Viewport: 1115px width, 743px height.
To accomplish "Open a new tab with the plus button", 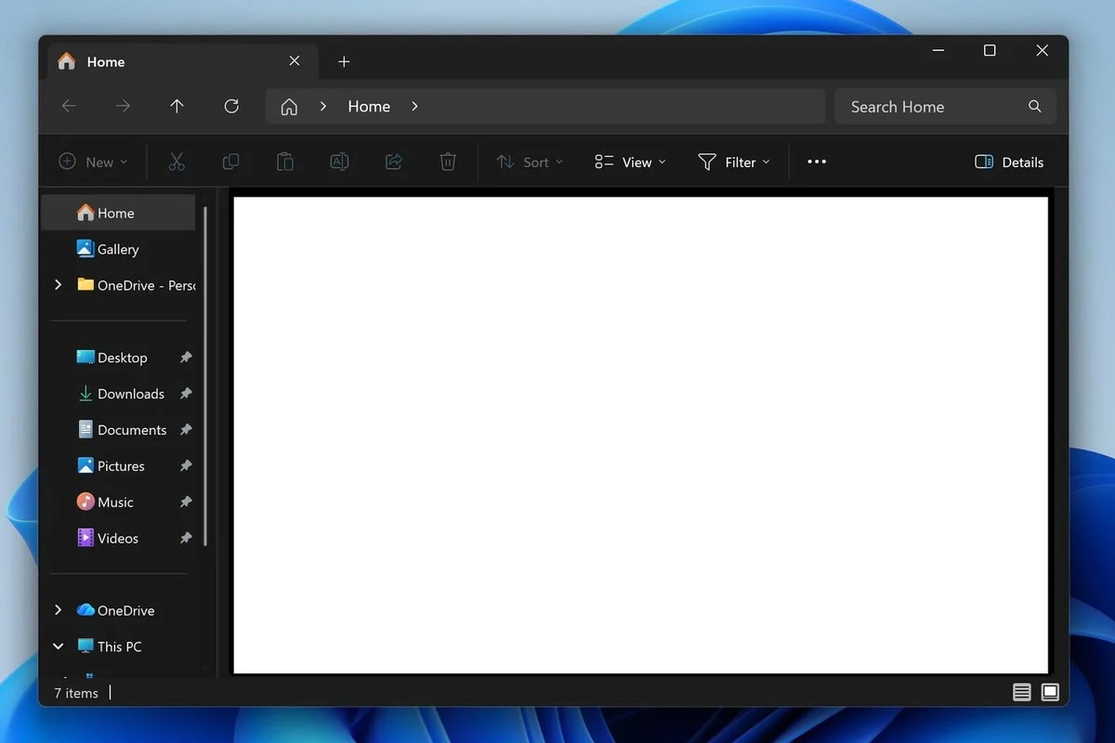I will tap(344, 61).
